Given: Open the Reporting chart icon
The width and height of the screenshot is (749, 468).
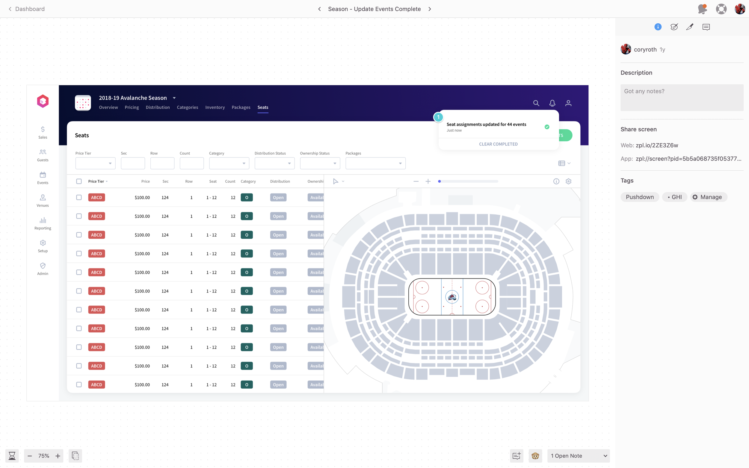Looking at the screenshot, I should 43,220.
